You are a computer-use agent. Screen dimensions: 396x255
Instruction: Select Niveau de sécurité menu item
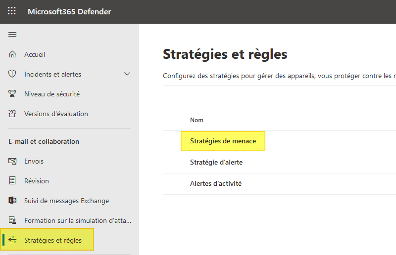[x=52, y=94]
